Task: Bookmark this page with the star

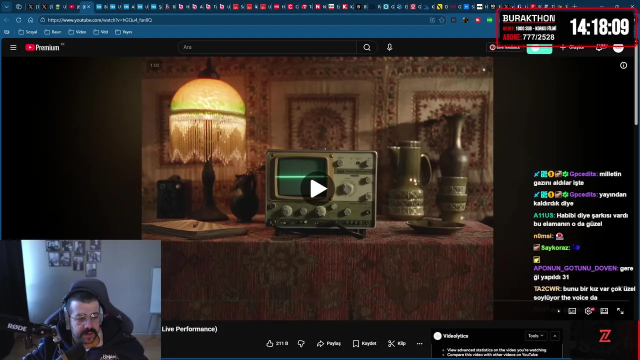Action: [441, 20]
